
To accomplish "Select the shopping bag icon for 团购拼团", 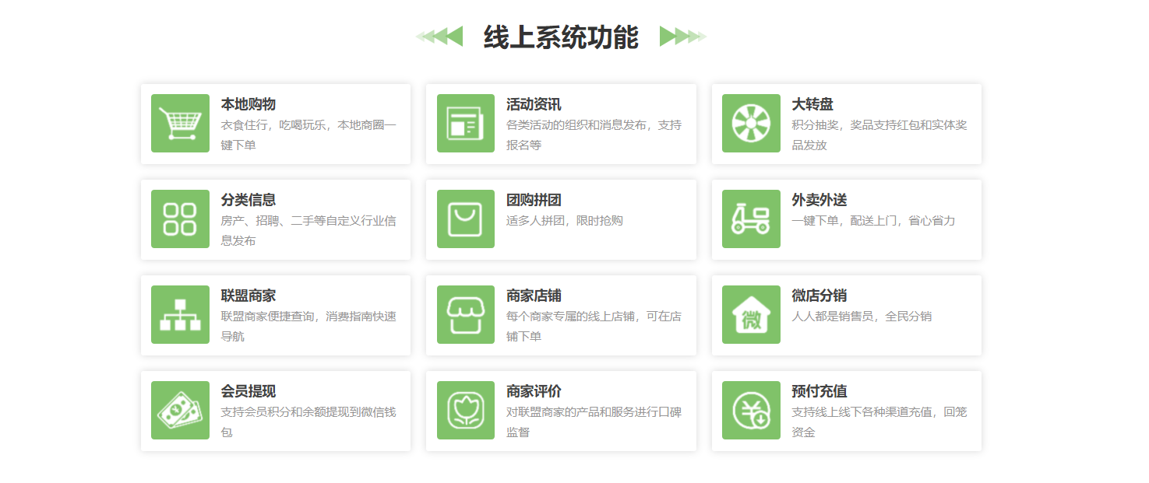I will click(x=465, y=219).
